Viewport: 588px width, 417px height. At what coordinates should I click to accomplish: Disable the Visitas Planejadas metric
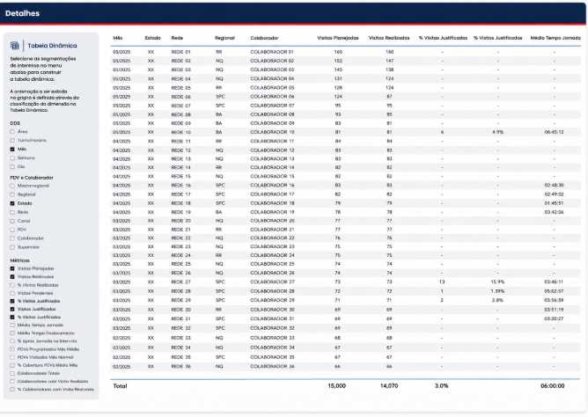12,268
